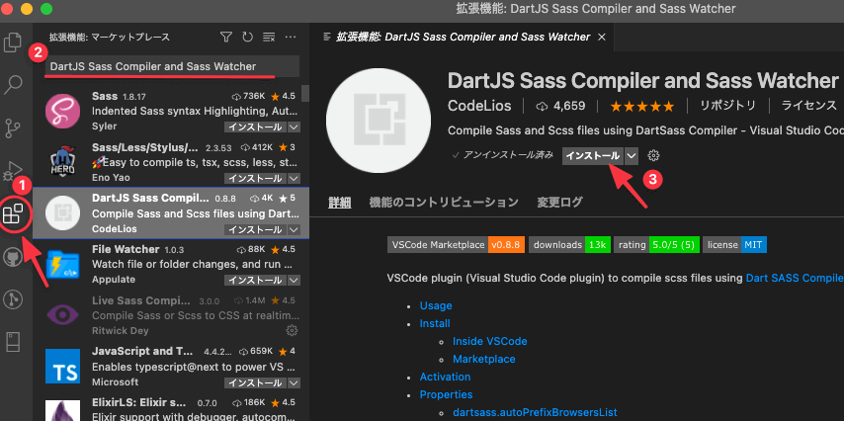The height and width of the screenshot is (421, 844).
Task: Open the gear settings icon beside Install
Action: click(653, 156)
